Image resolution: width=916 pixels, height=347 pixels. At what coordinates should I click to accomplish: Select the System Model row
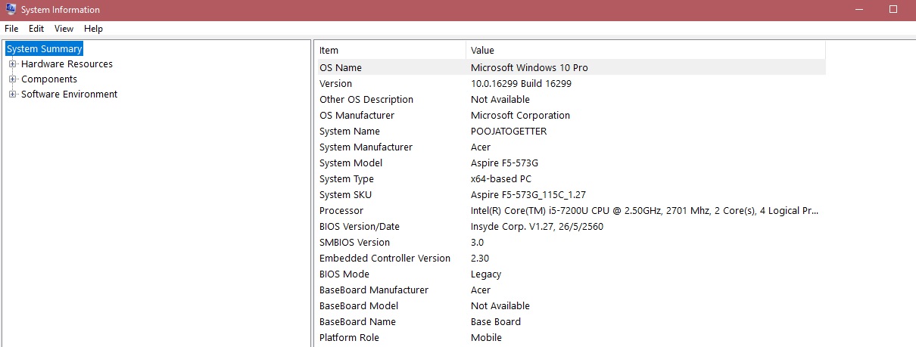351,163
